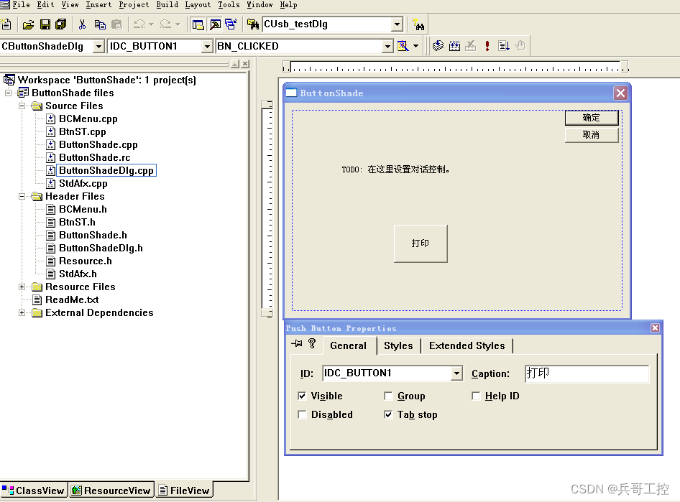
Task: Enable the Group checkbox for the button
Action: [387, 396]
